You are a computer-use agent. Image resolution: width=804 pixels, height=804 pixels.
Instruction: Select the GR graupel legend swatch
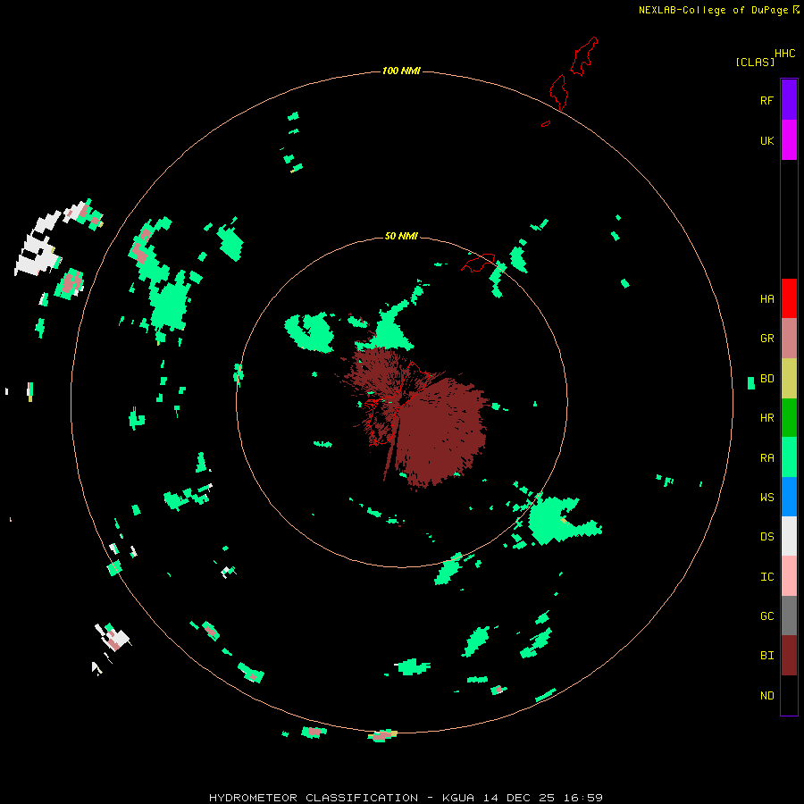point(789,339)
